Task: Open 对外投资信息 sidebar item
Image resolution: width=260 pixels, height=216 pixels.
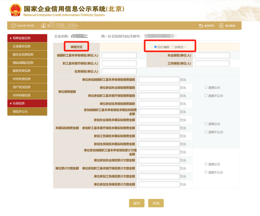Action: (27, 79)
